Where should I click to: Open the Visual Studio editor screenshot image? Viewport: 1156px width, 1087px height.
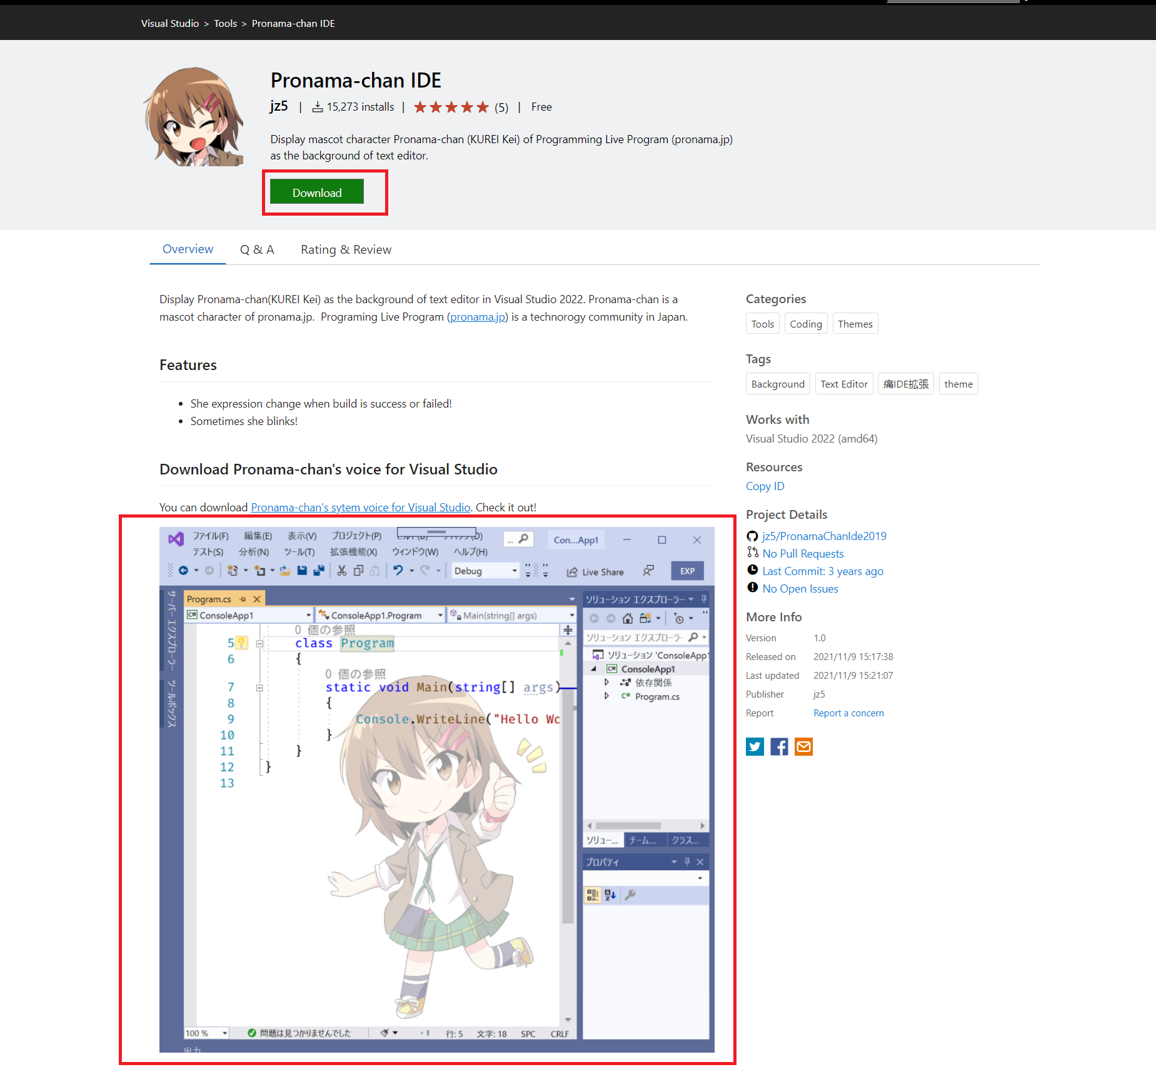coord(437,789)
